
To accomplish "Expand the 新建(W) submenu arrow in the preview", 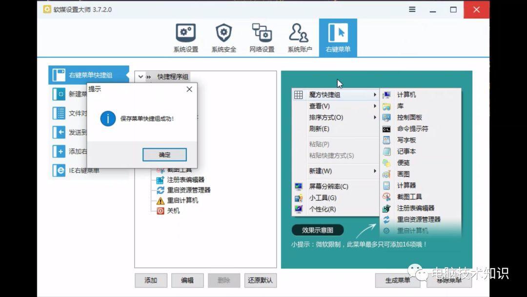I will coord(375,171).
